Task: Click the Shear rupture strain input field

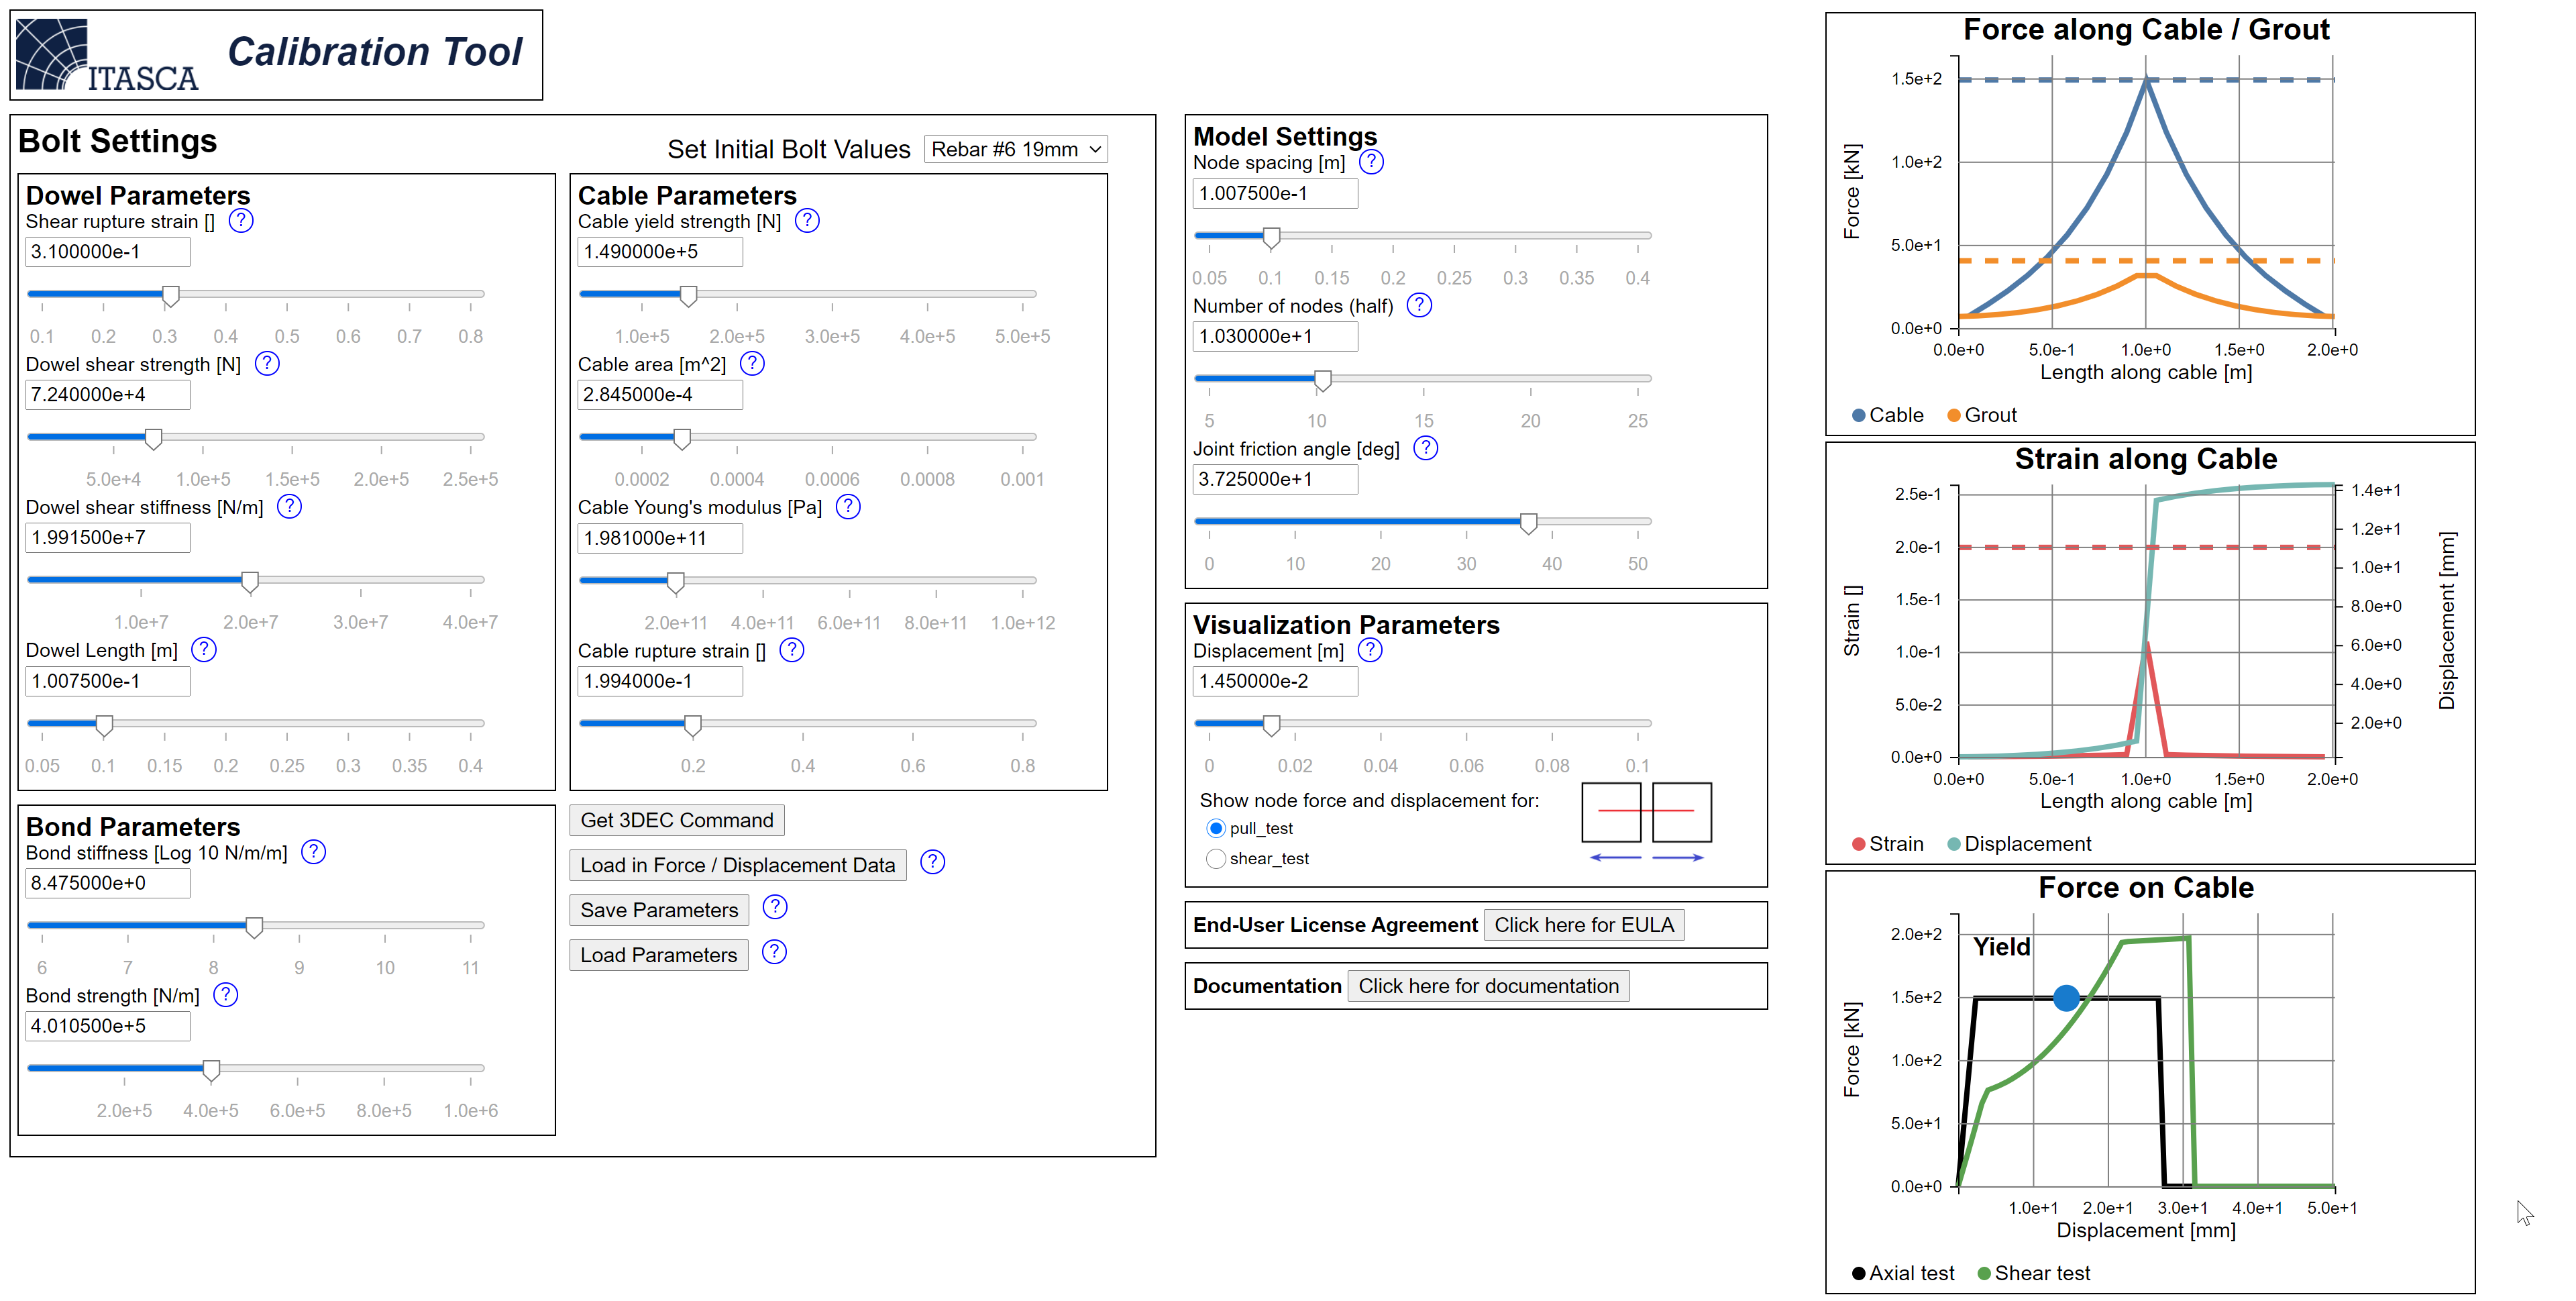Action: pos(108,252)
